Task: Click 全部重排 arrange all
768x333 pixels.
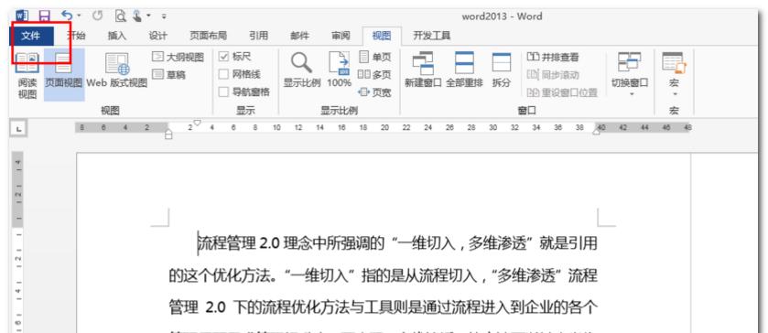Action: coord(464,70)
